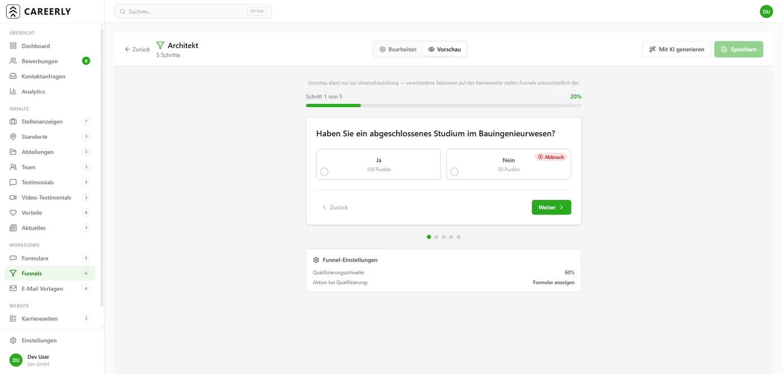Click the search magnifier icon
The image size is (783, 374).
click(x=122, y=11)
